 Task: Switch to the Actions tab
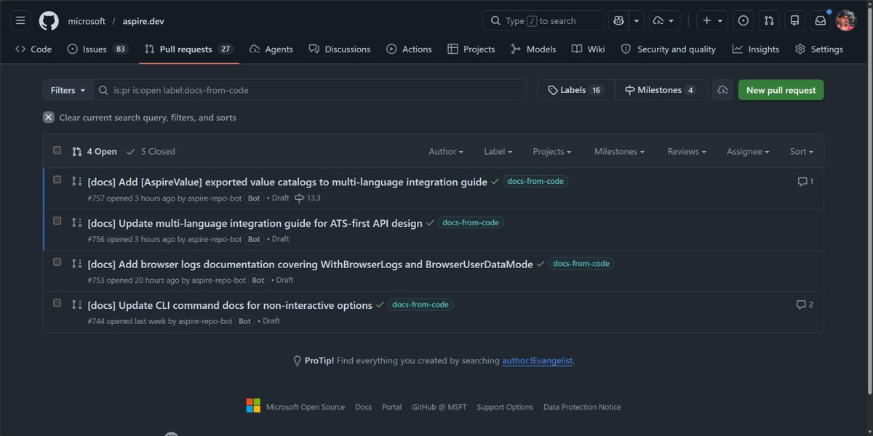click(409, 49)
